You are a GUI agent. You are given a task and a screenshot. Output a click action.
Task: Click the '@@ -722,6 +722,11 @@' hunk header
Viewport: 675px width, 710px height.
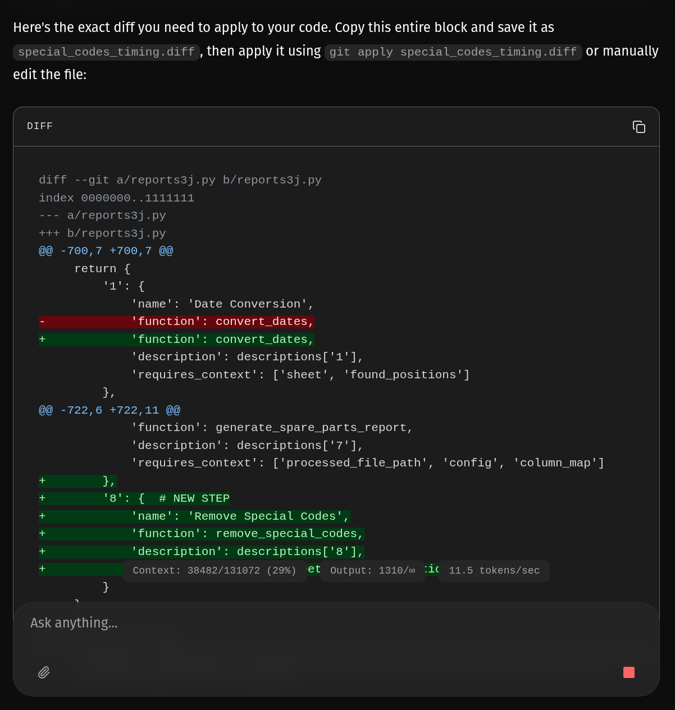point(110,410)
